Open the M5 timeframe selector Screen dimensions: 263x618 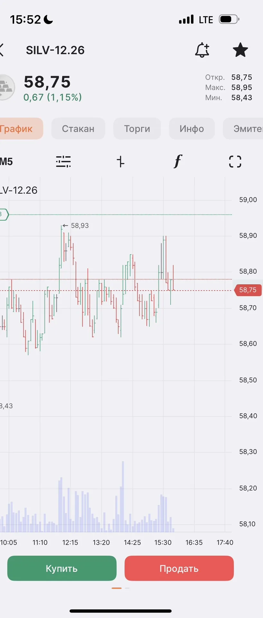(6, 162)
